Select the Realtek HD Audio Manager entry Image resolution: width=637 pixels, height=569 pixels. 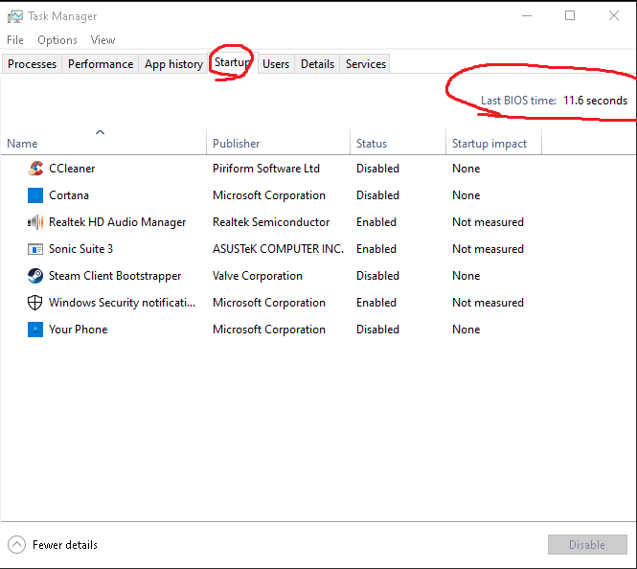point(117,222)
